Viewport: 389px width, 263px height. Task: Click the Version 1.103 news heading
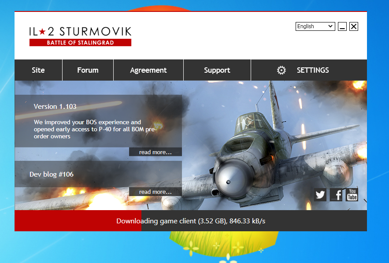tap(55, 107)
